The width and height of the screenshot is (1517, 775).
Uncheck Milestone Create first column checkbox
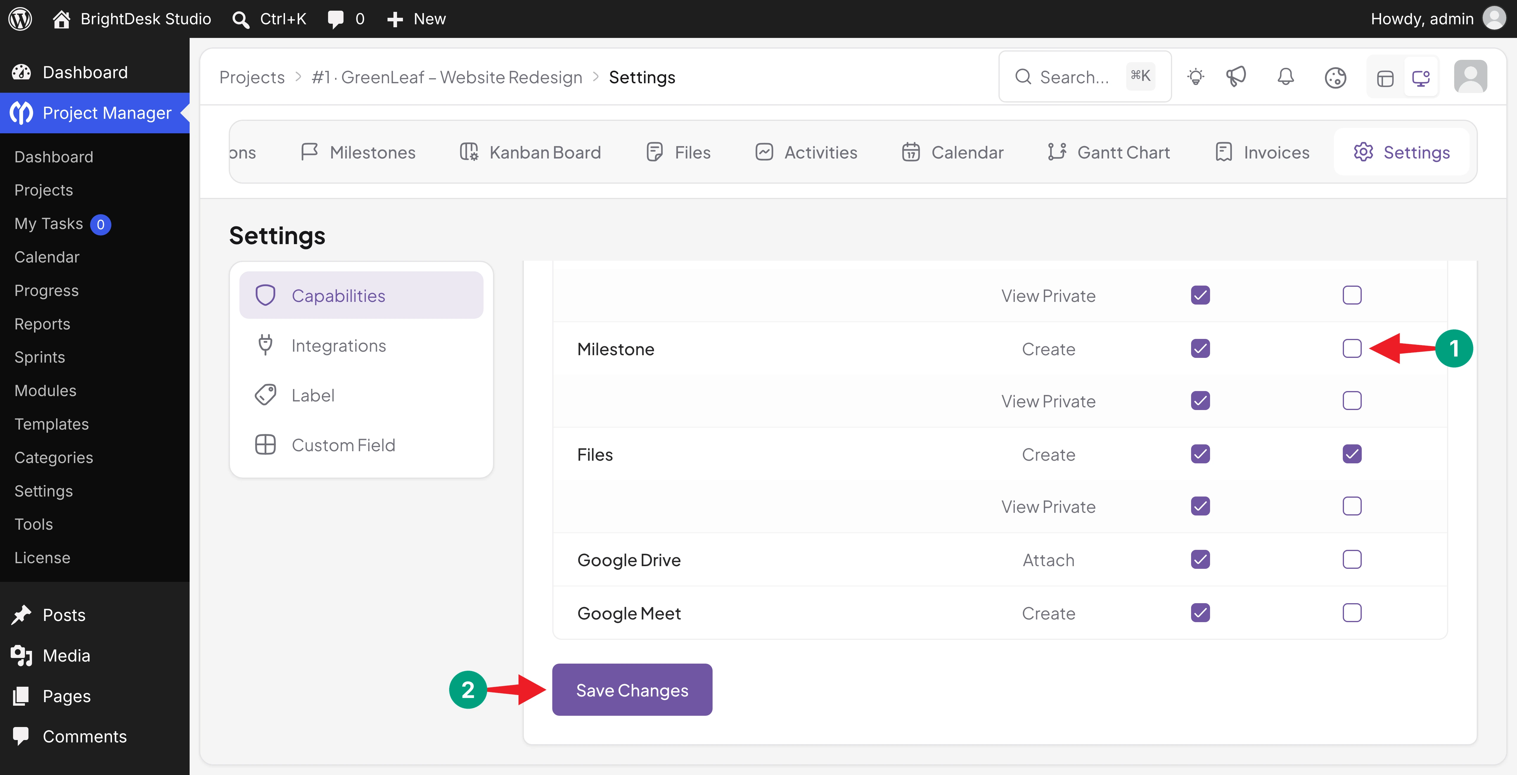1200,349
